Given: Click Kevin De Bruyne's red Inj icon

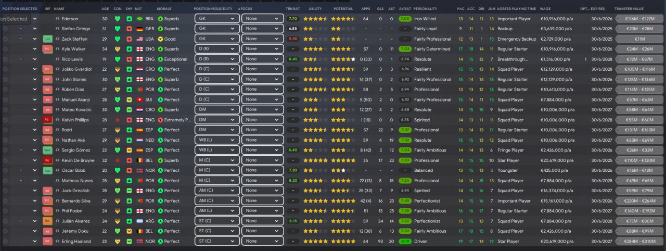Looking at the screenshot, I should coord(47,160).
